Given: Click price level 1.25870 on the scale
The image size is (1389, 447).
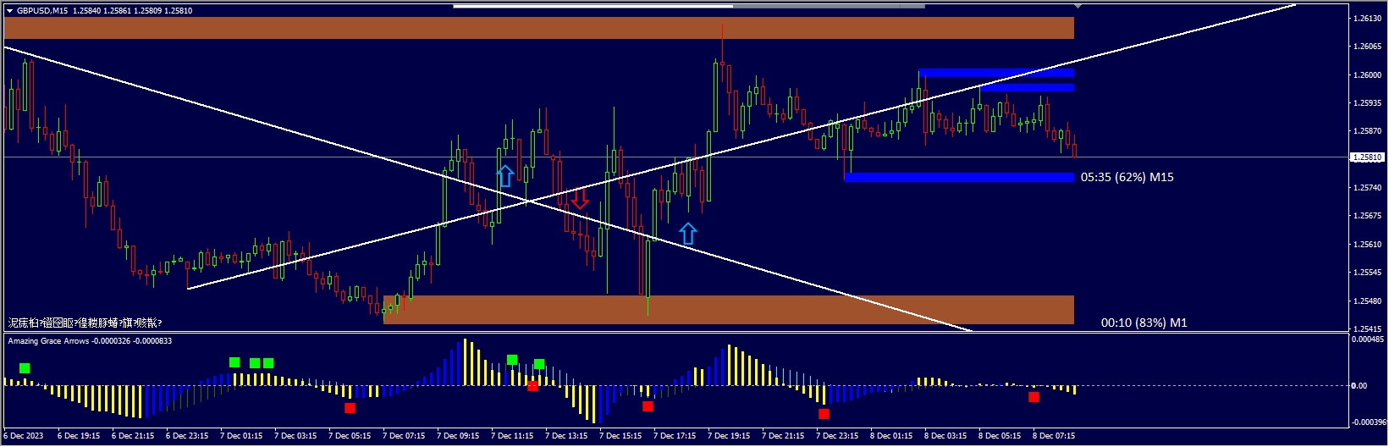Looking at the screenshot, I should pyautogui.click(x=1368, y=131).
